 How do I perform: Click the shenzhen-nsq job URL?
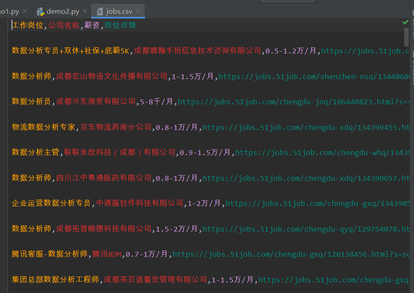(x=314, y=76)
